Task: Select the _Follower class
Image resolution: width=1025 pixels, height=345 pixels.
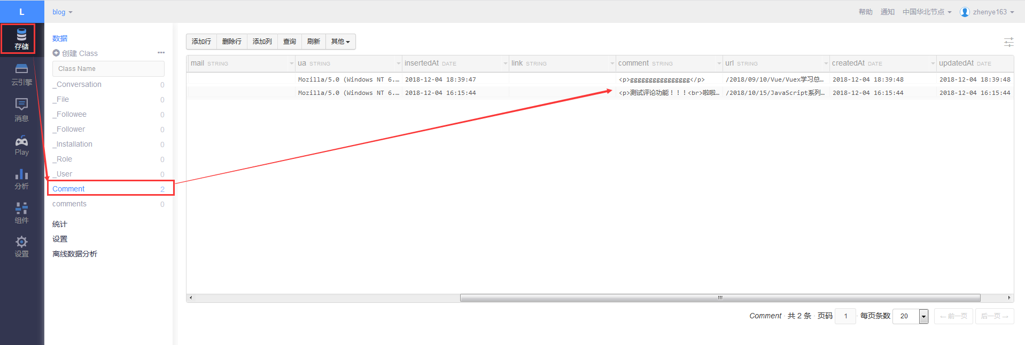Action: coord(108,129)
